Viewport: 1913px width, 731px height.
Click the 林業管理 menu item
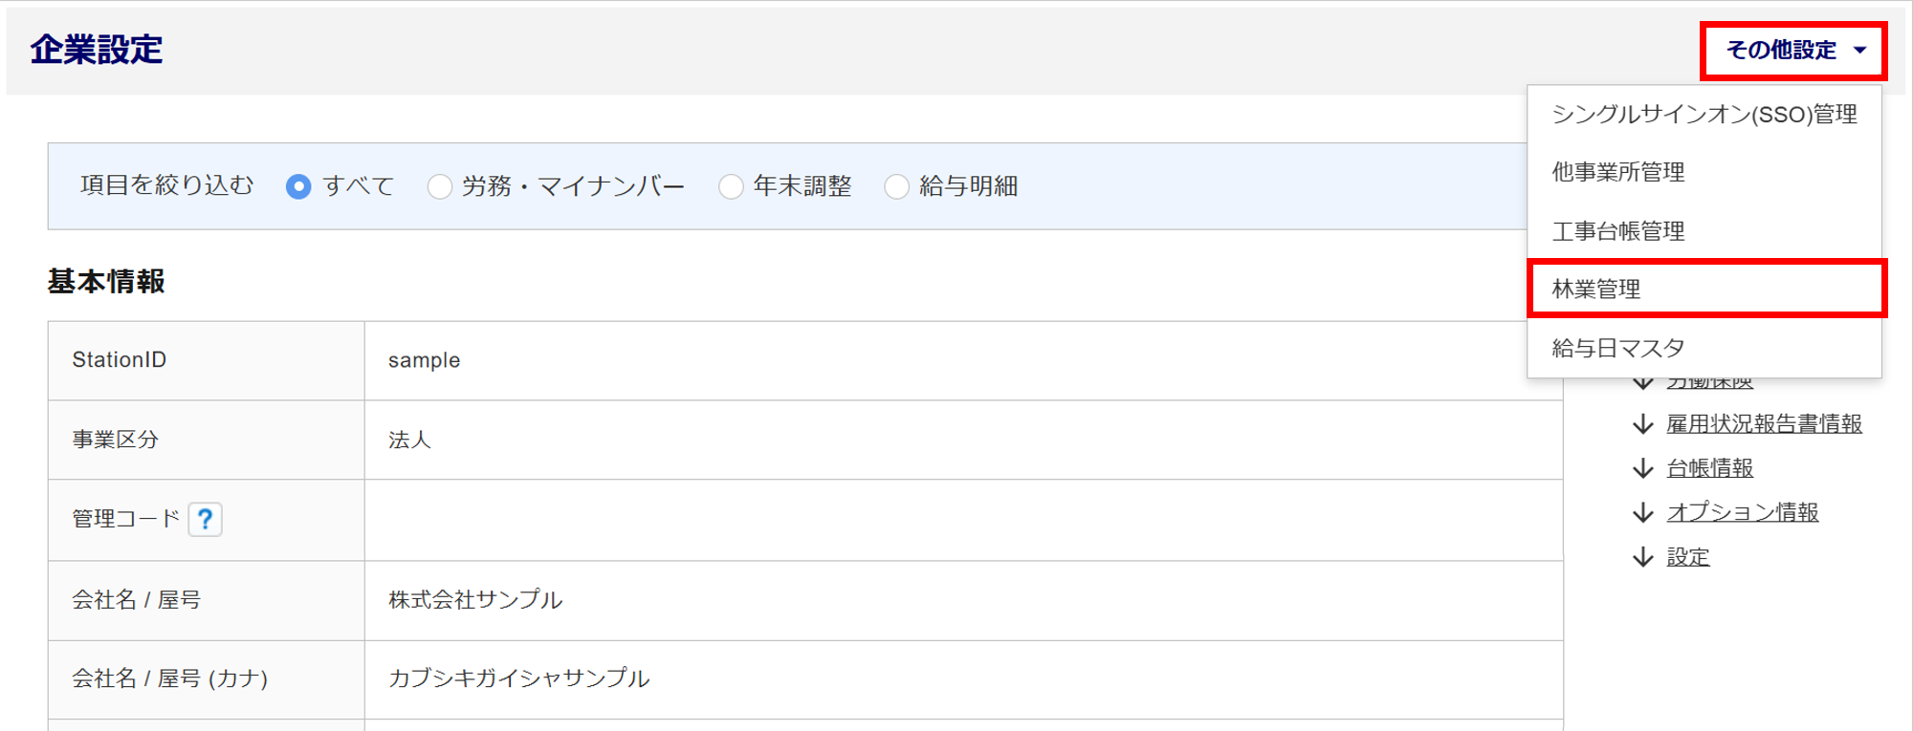tap(1595, 289)
